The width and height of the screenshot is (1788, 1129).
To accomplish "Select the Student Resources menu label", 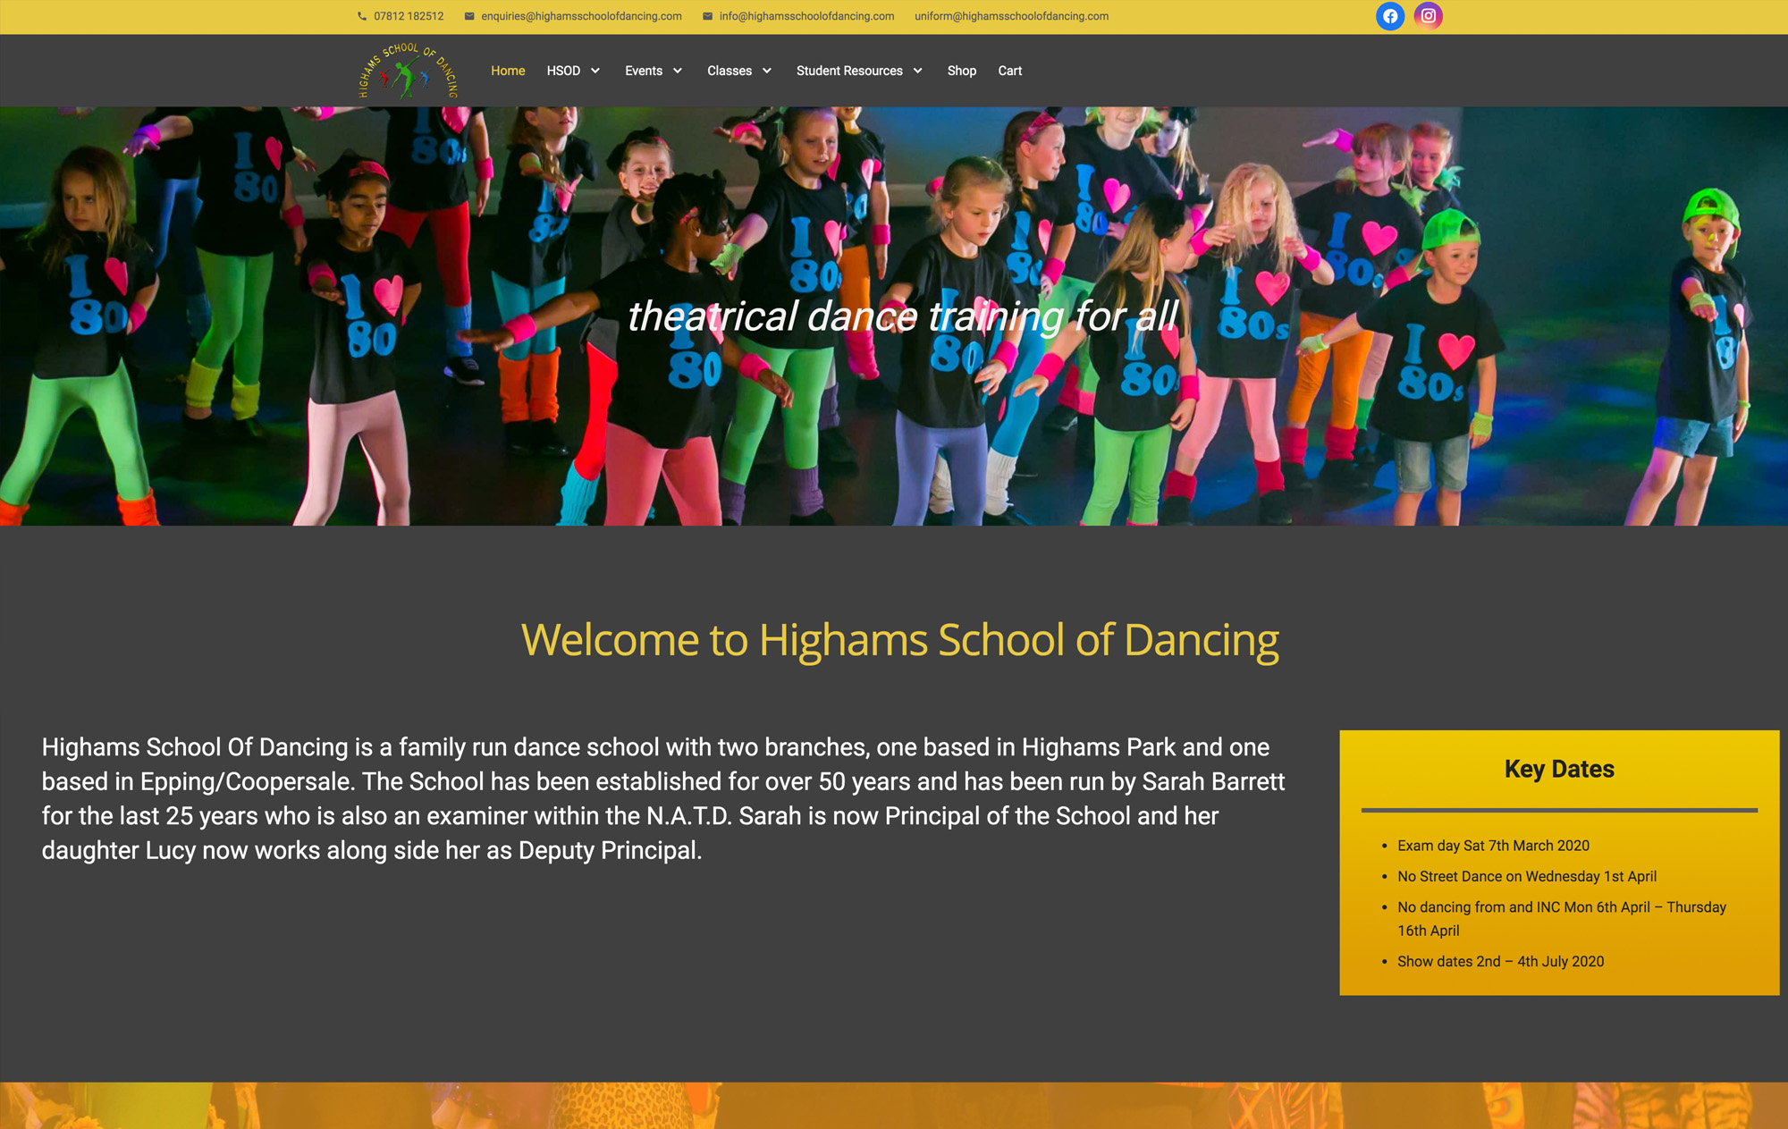I will click(849, 71).
